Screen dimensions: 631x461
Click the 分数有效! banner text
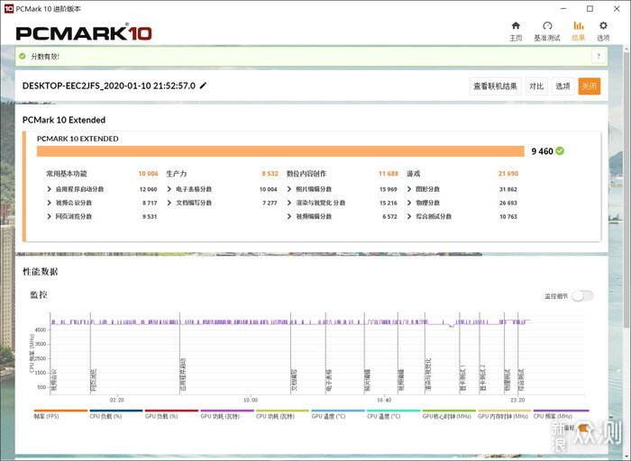point(45,57)
